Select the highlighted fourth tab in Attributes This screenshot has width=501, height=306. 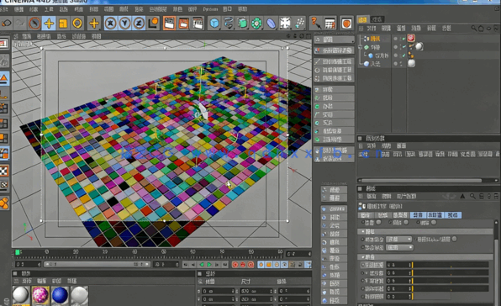418,215
